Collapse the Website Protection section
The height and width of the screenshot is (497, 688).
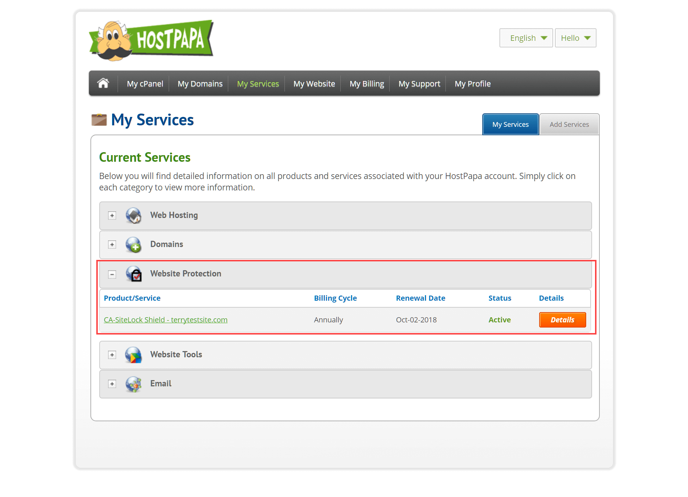point(112,274)
